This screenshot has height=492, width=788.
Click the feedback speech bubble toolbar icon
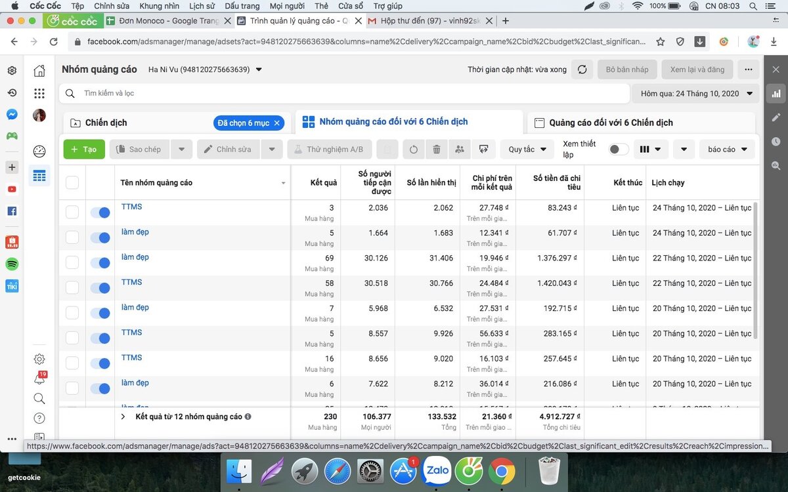tap(483, 150)
